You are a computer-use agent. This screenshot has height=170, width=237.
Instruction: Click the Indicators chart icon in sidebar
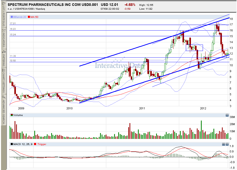coord(4,30)
